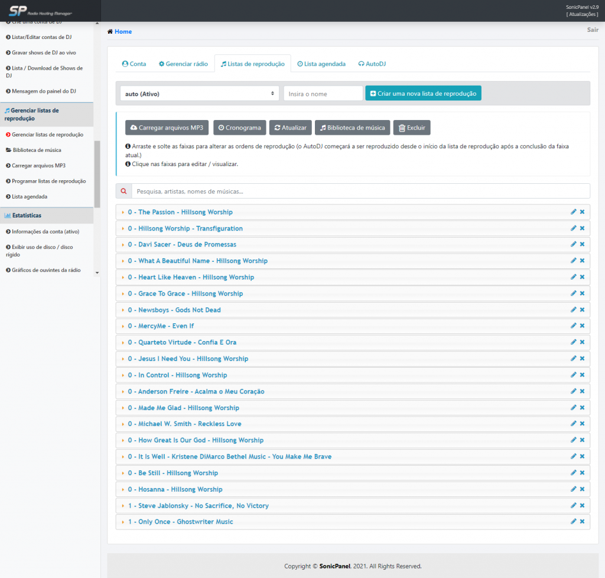
Task: Expand Quarteto Virtude - Confia E Ora arrow
Action: 123,343
